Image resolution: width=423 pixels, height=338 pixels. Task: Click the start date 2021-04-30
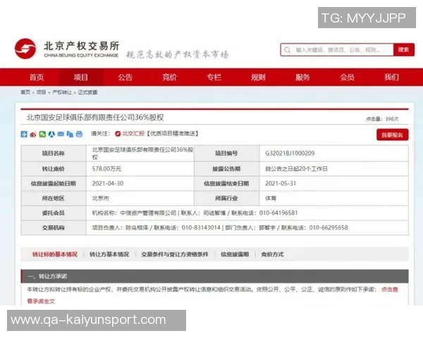pos(108,184)
